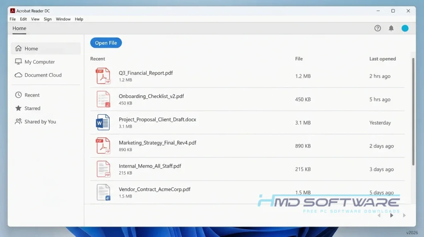Click the Acrobat Reader DC logo in title bar
This screenshot has width=424, height=237.
tap(12, 11)
